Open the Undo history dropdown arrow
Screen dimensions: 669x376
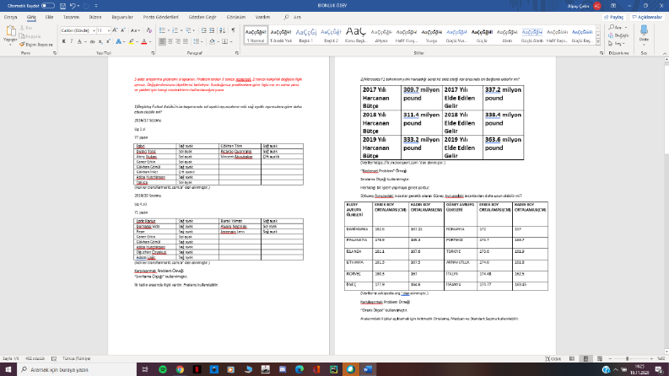(x=78, y=6)
